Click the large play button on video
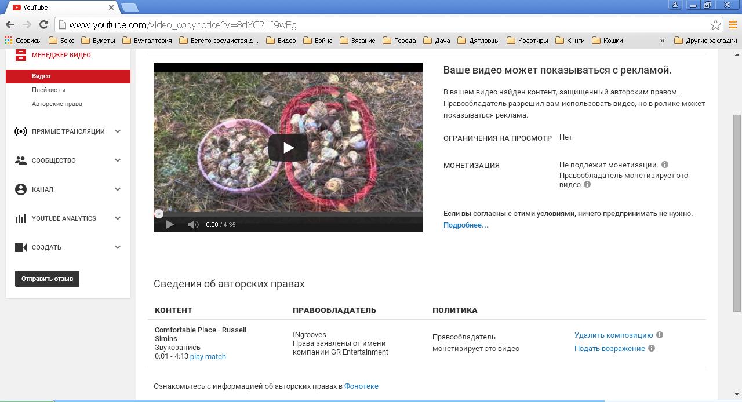The image size is (742, 402). point(288,148)
